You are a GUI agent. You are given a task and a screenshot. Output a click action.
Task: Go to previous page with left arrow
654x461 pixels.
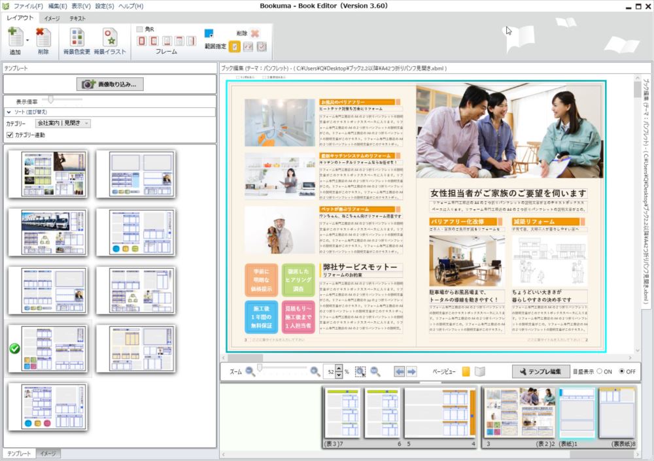tap(399, 371)
